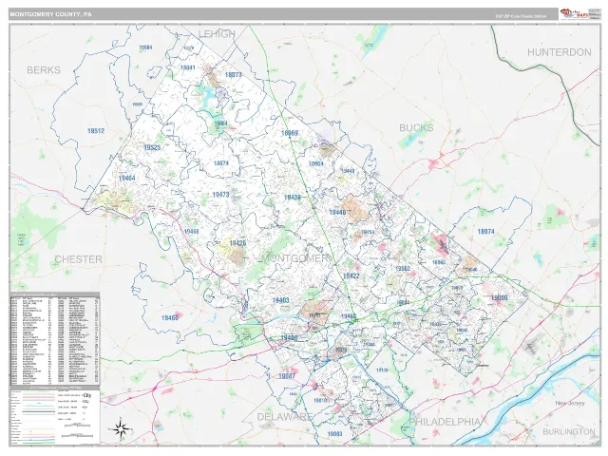Image resolution: width=608 pixels, height=456 pixels.
Task: Click ZIP code 19403 label
Action: 281,300
